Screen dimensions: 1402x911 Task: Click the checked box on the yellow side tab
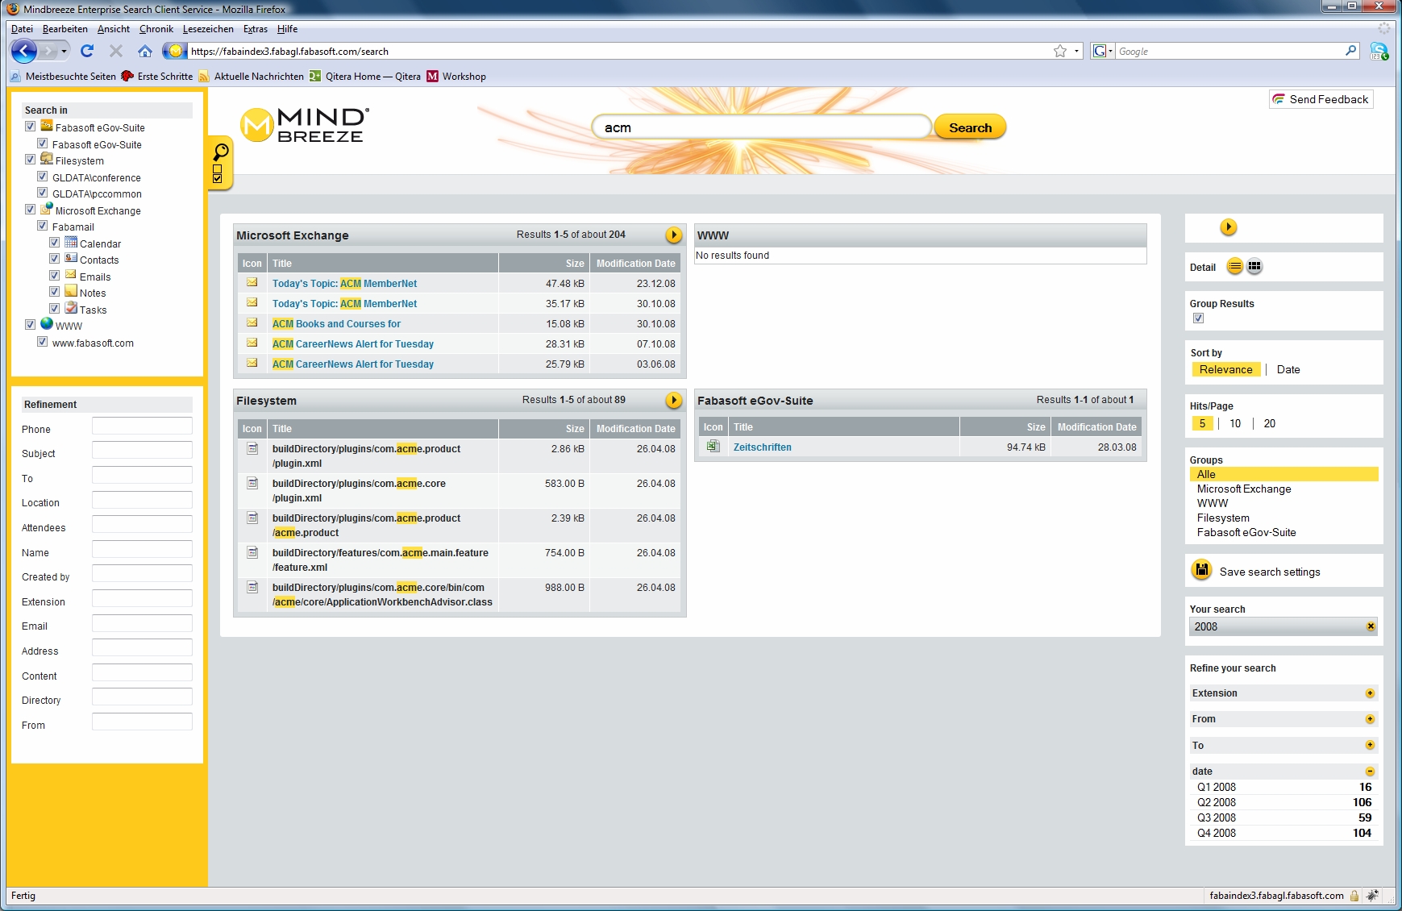click(x=217, y=178)
